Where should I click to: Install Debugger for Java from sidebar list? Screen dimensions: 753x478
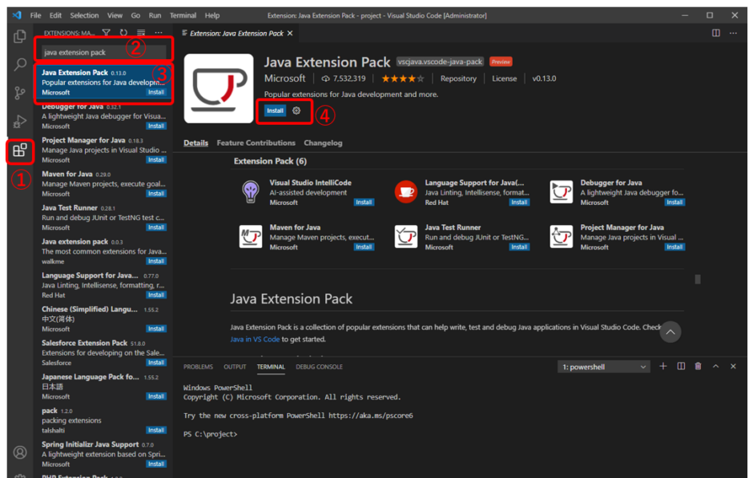[x=156, y=127]
